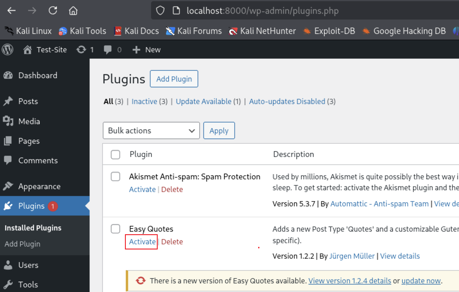Viewport: 459px width, 292px height.
Task: Delete the Akismet Anti-spam plugin
Action: tap(172, 189)
